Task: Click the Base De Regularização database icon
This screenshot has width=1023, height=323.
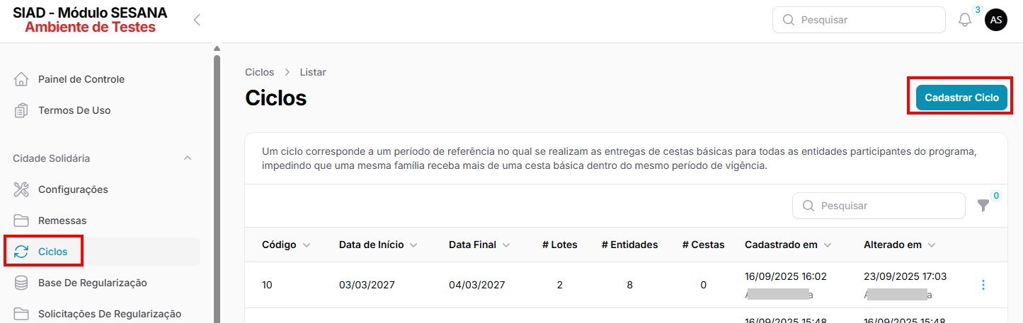Action: [x=21, y=283]
